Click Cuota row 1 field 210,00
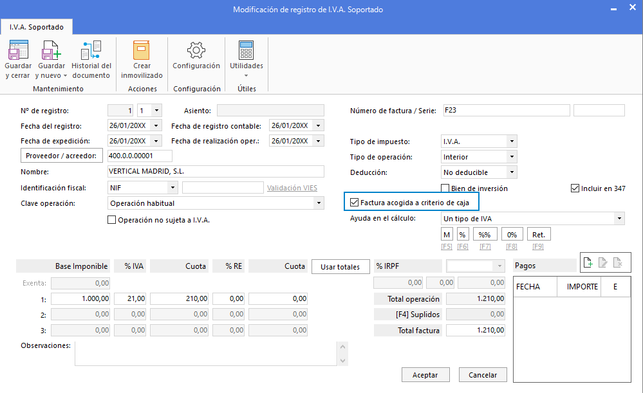 [179, 298]
